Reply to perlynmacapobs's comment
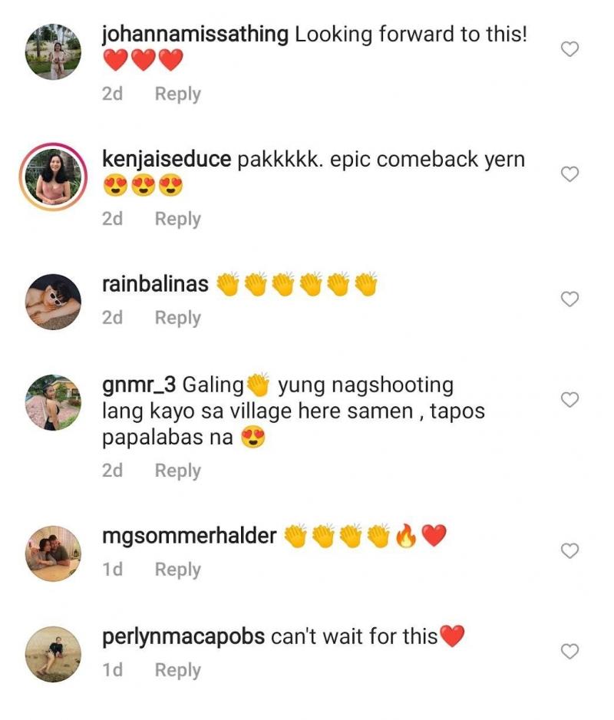 pyautogui.click(x=177, y=670)
